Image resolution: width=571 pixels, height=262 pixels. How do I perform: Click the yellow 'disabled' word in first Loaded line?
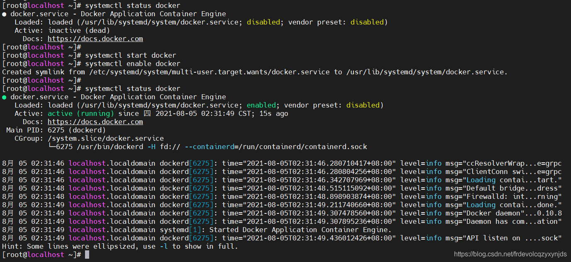263,22
